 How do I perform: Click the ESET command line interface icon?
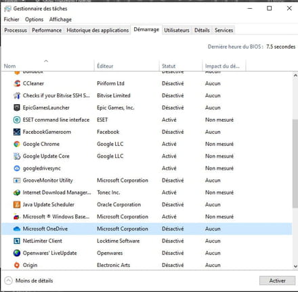17,120
